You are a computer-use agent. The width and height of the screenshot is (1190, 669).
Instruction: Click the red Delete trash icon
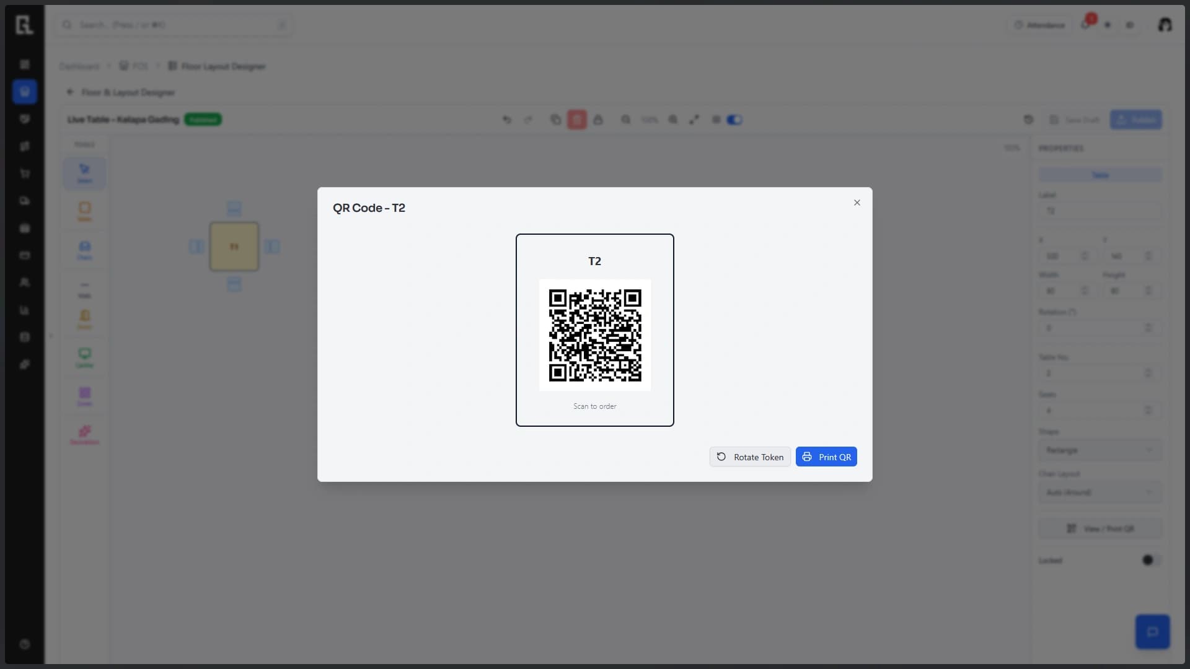(x=576, y=120)
